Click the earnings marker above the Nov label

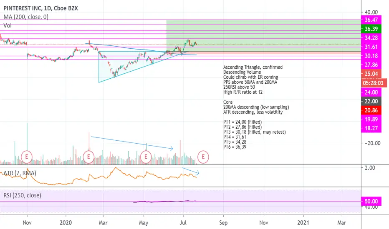pos(27,157)
